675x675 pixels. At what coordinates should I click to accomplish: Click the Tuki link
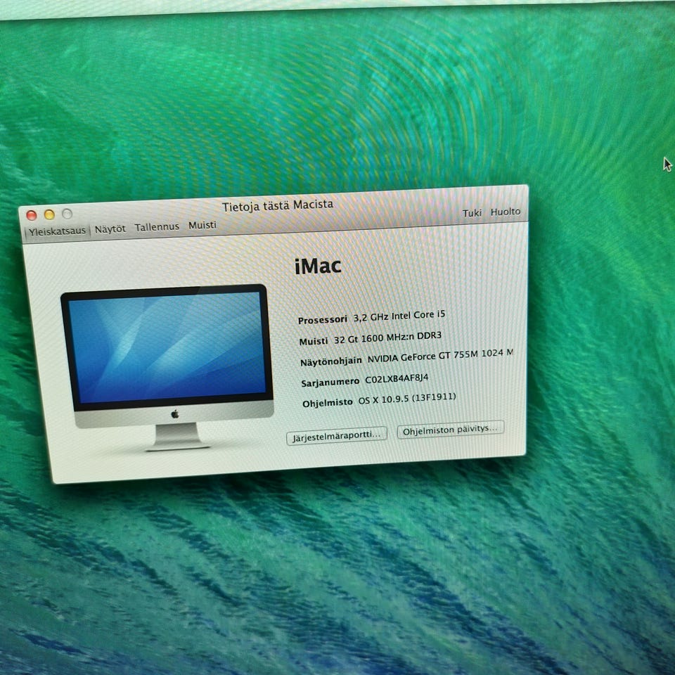click(472, 213)
